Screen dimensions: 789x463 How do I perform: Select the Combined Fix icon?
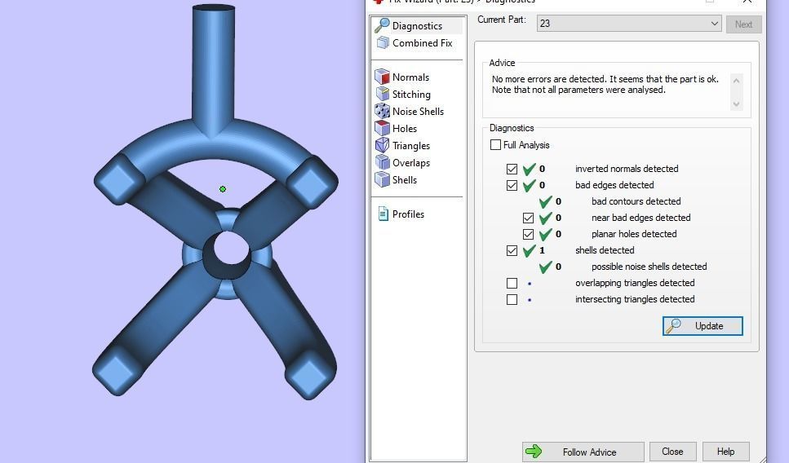[x=383, y=42]
